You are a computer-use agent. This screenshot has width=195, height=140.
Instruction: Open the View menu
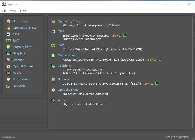pyautogui.click(x=13, y=11)
